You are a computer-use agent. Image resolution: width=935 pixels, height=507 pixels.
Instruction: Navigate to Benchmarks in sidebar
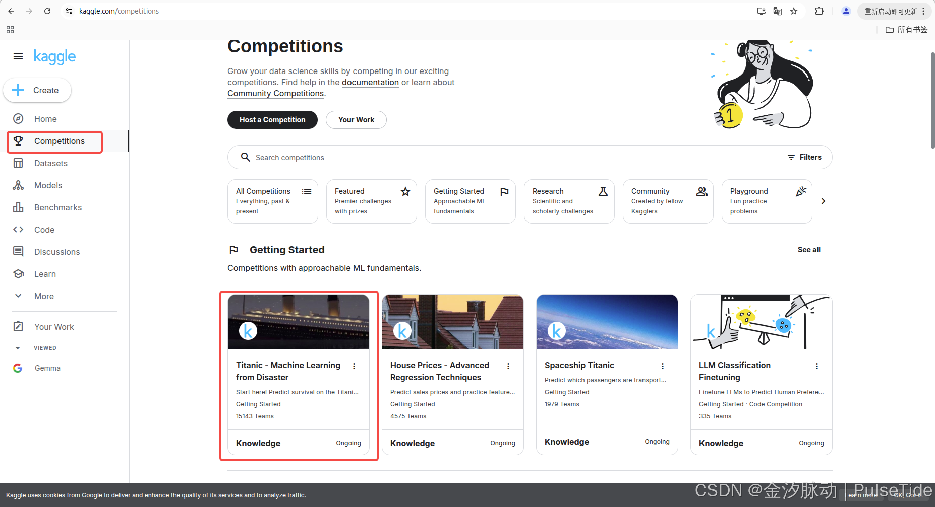coord(58,207)
